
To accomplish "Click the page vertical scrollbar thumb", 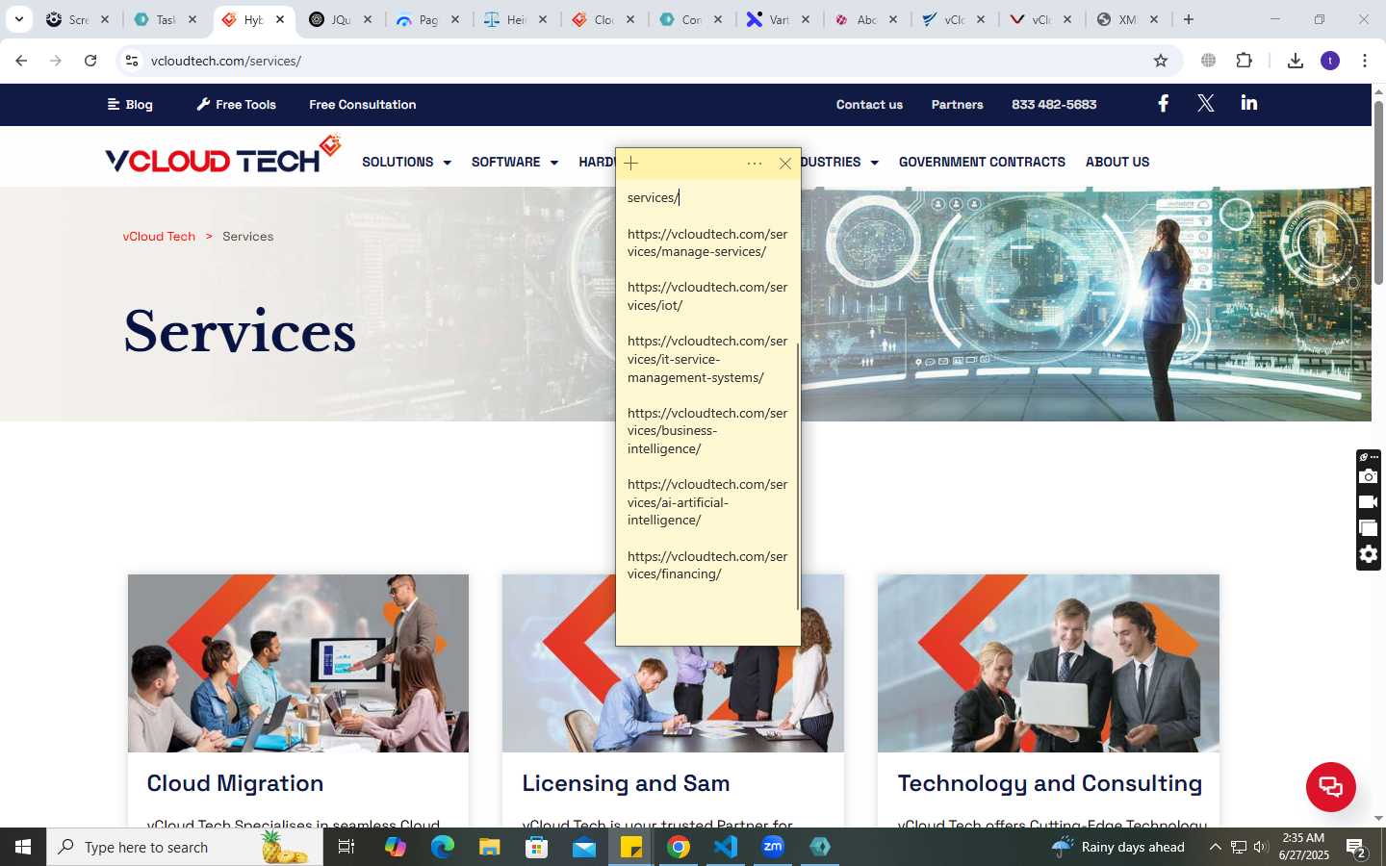I will click(1378, 192).
